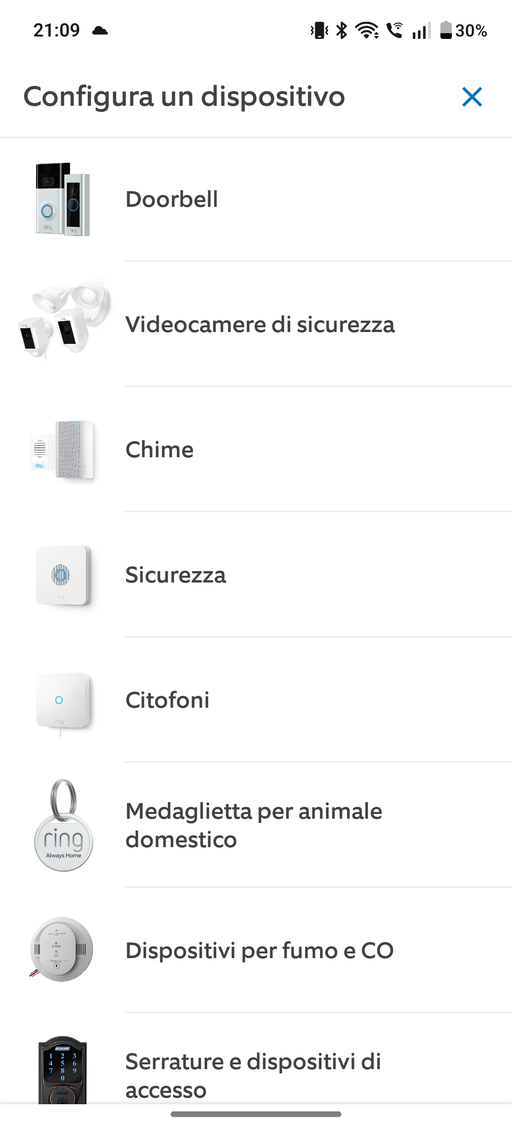The height and width of the screenshot is (1127, 512).
Task: Tap the bottom navigation gesture bar
Action: (x=256, y=1114)
